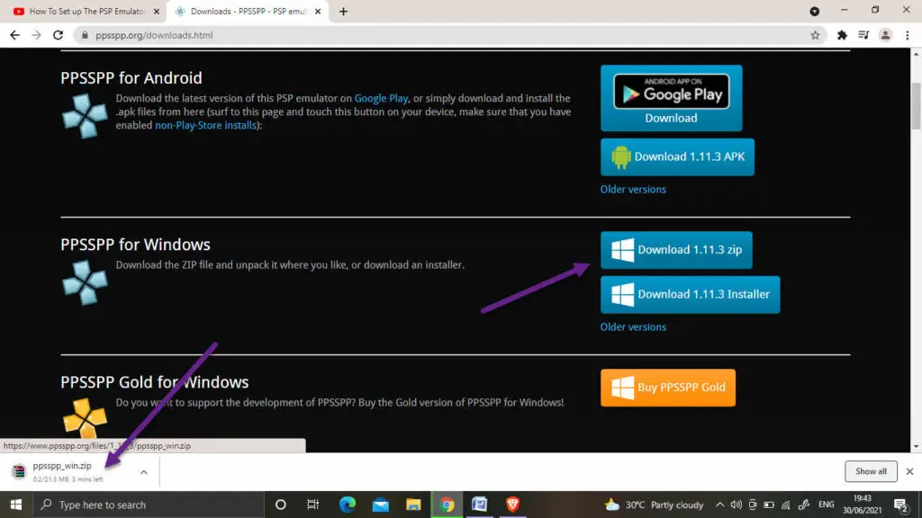The height and width of the screenshot is (518, 922).
Task: Click the browser back arrow
Action: [14, 35]
